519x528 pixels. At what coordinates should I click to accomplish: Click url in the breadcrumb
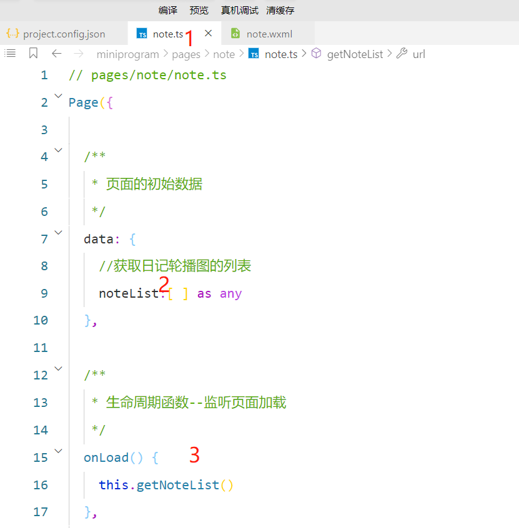tap(419, 54)
